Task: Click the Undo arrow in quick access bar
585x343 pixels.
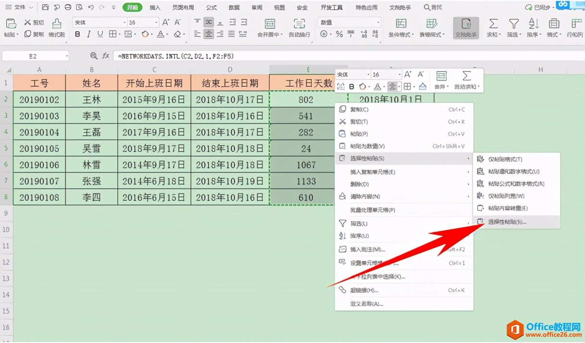Action: pos(91,7)
